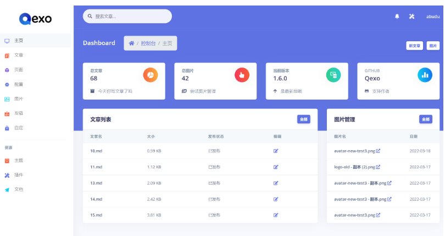Open the abudu user menu
This screenshot has width=445, height=236.
click(x=432, y=17)
